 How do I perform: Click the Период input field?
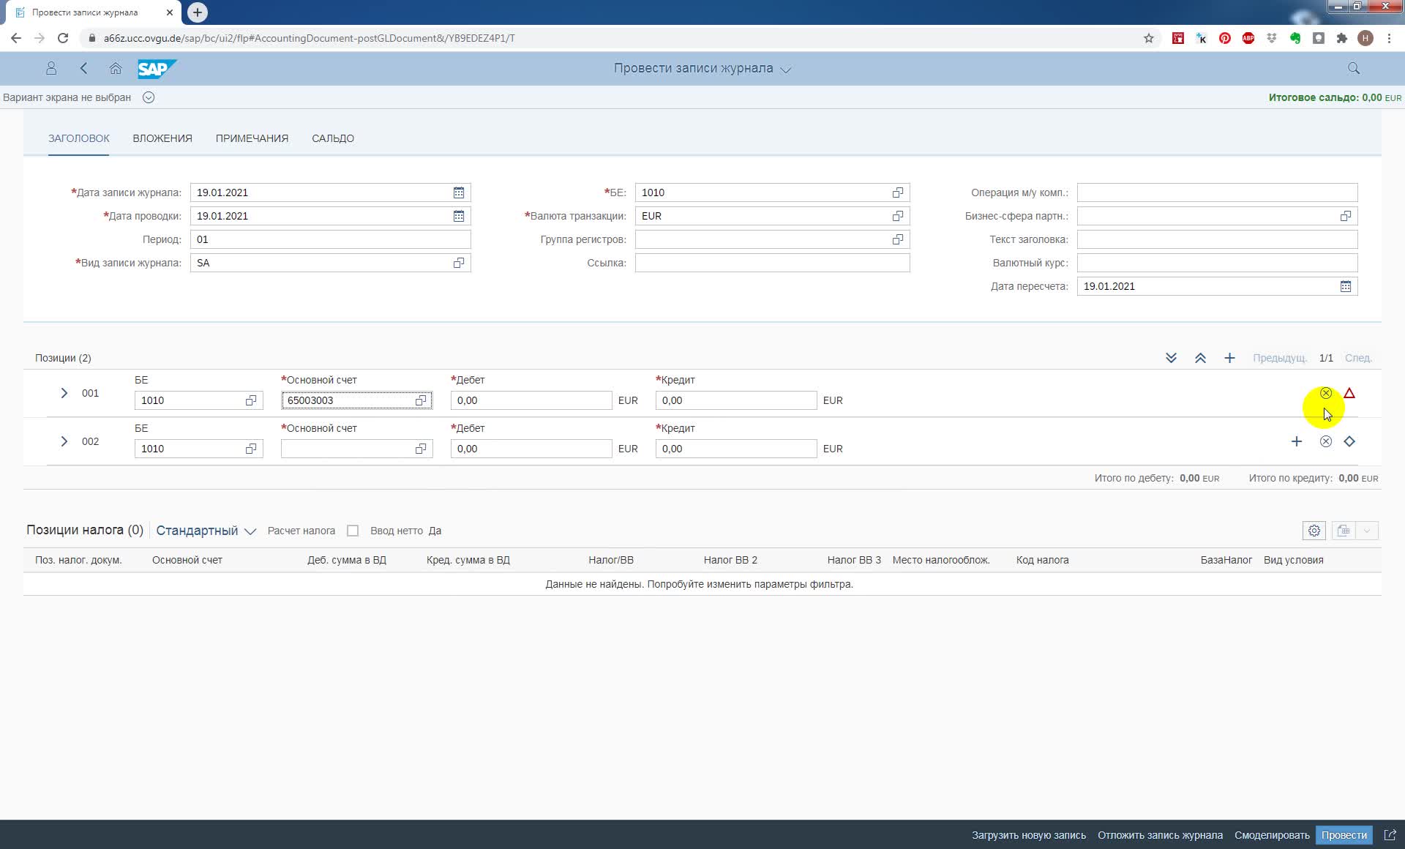click(331, 239)
